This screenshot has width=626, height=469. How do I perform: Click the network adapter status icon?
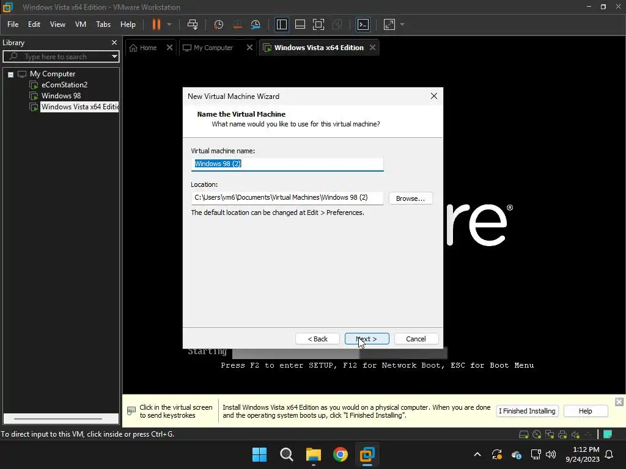click(550, 434)
